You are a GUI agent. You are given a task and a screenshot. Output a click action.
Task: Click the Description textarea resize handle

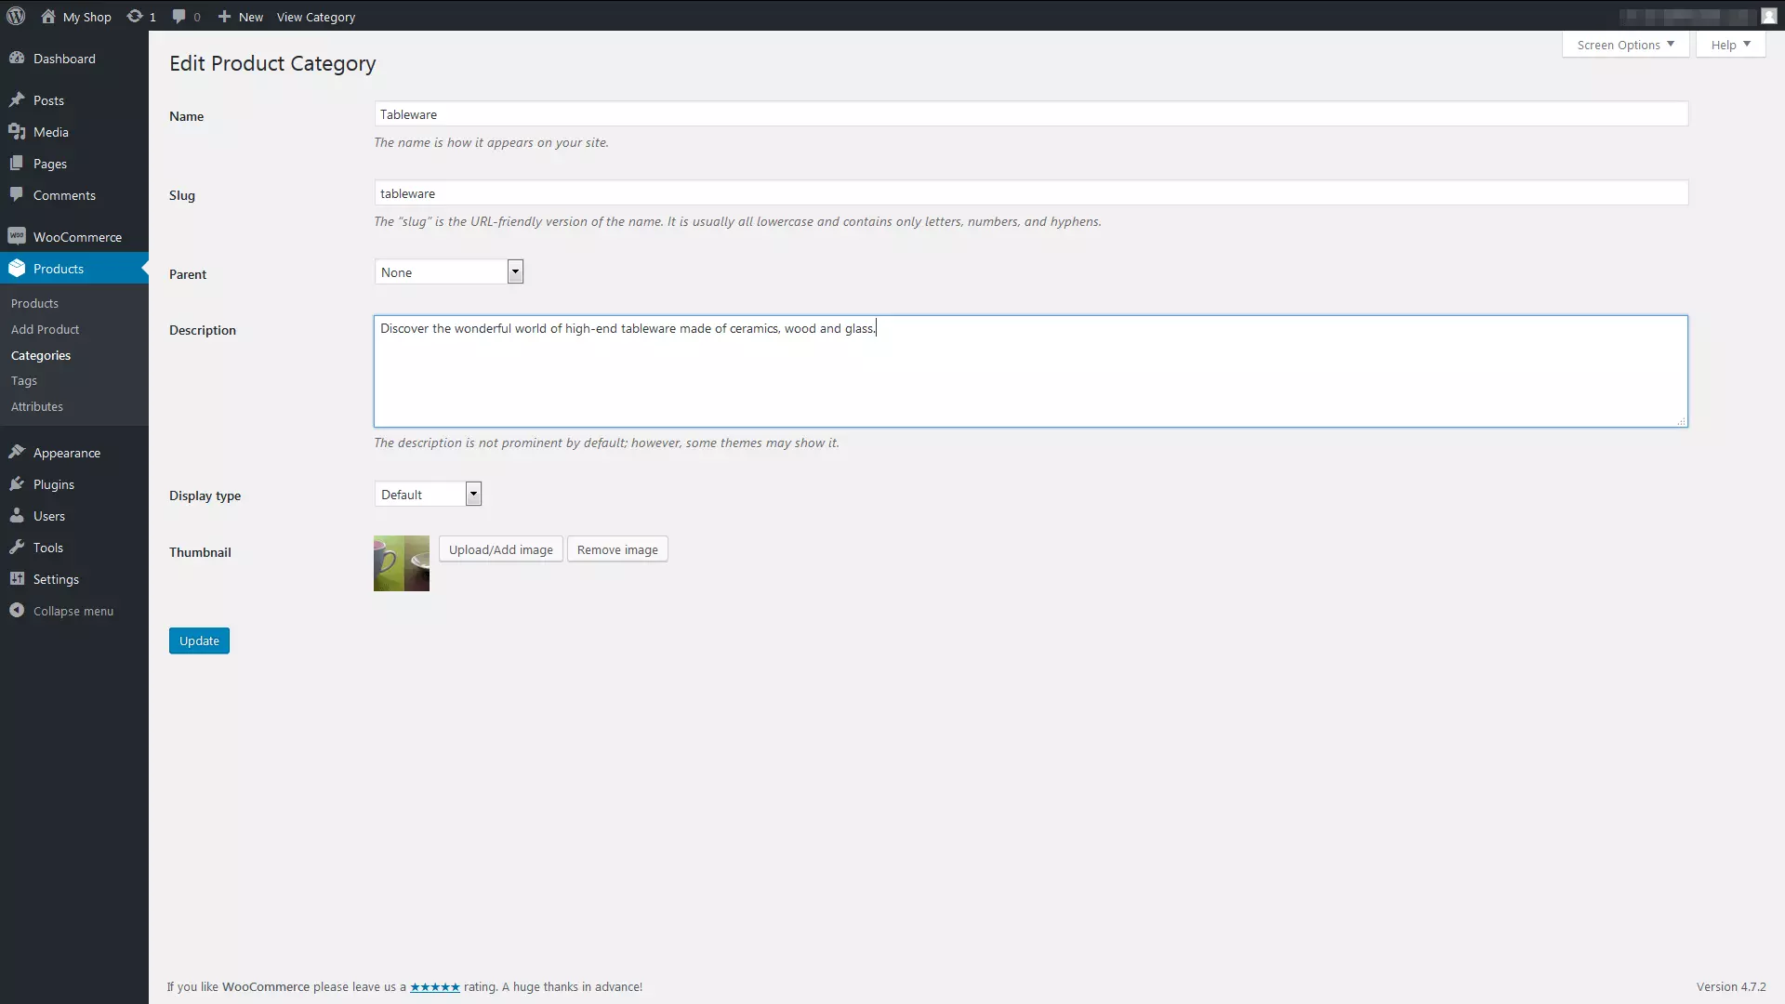pos(1681,421)
